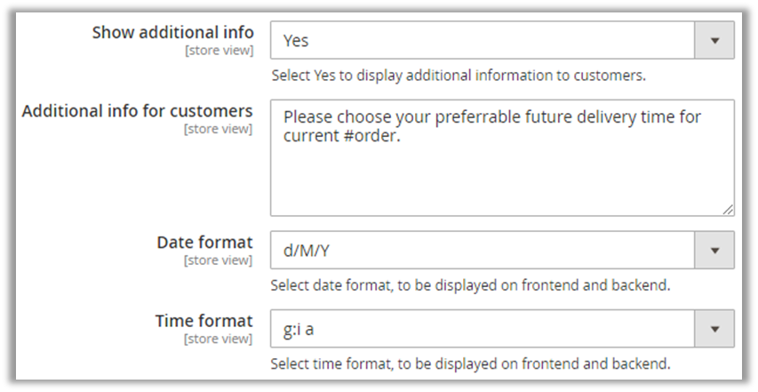Click '[store view]' under Date format
The height and width of the screenshot is (392, 758).
[x=218, y=261]
